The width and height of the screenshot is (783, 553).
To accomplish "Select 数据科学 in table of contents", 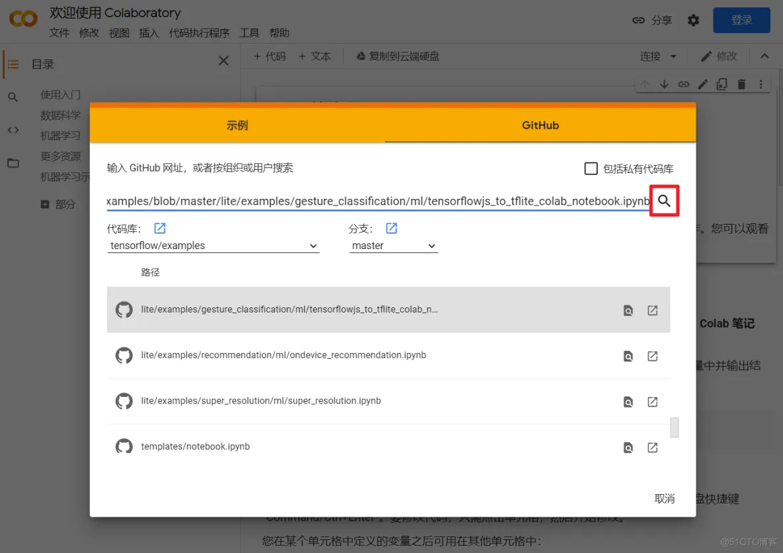I will pyautogui.click(x=60, y=116).
